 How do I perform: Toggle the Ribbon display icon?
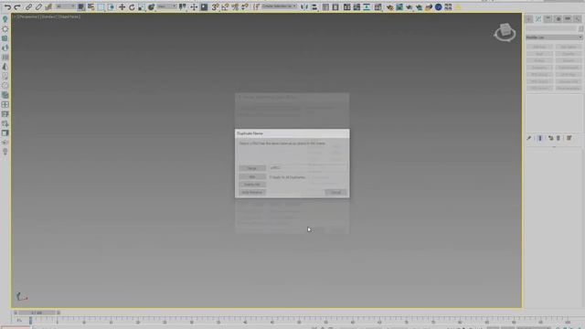346,7
